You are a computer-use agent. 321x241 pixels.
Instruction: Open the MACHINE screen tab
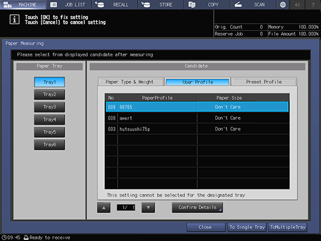pos(23,4)
